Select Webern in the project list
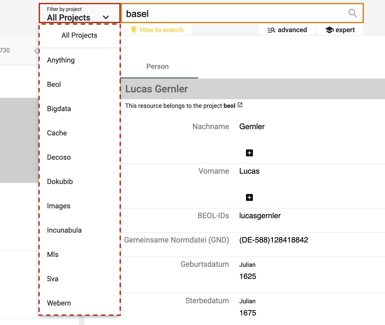 [59, 303]
